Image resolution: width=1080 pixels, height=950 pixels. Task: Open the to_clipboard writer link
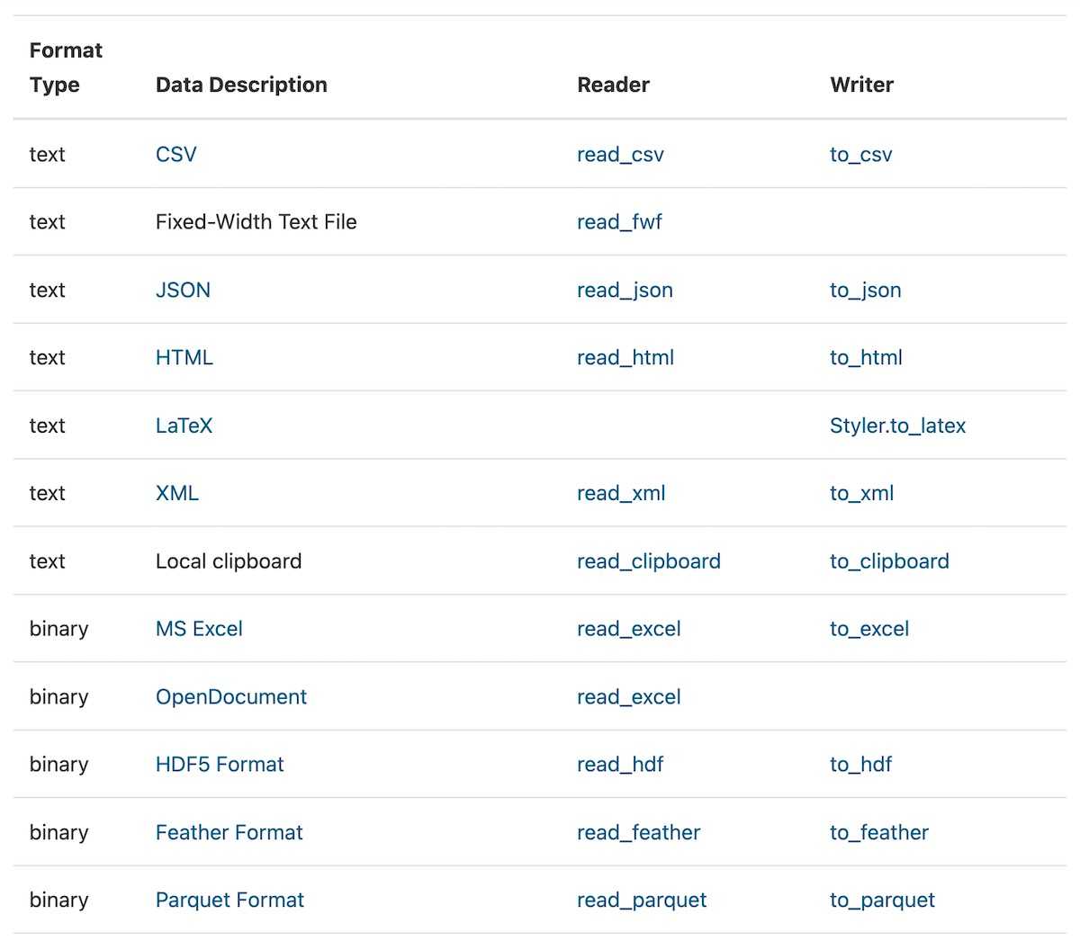tap(889, 560)
